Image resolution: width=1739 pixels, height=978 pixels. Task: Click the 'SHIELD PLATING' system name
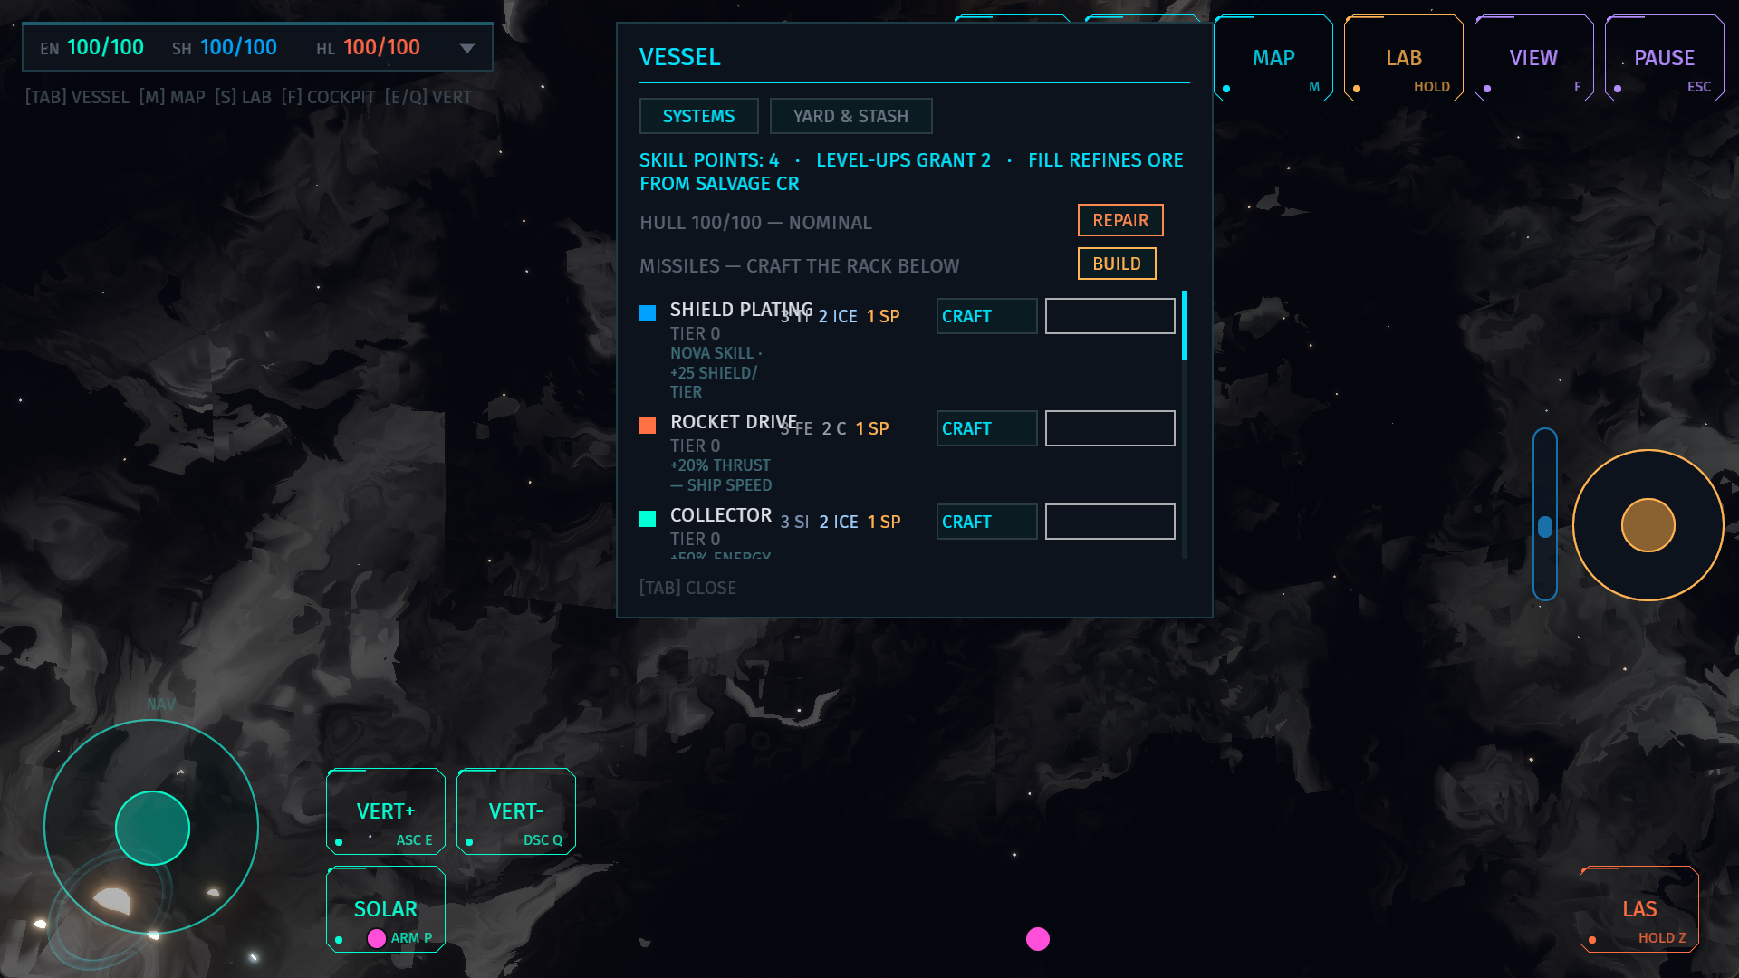tap(741, 310)
